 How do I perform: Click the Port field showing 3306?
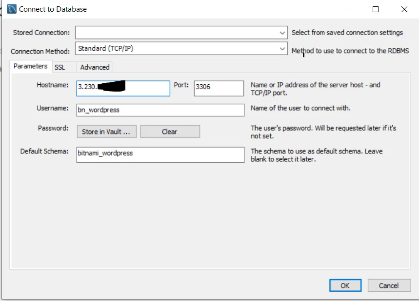pos(219,88)
